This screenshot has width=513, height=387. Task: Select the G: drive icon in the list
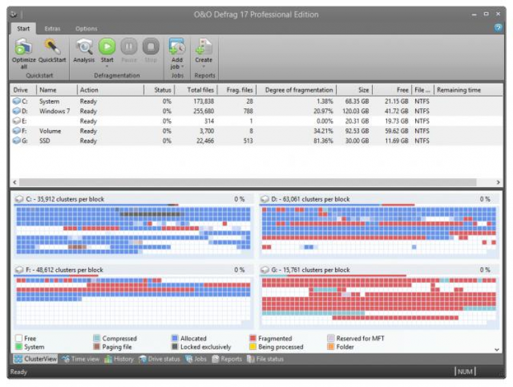(16, 140)
